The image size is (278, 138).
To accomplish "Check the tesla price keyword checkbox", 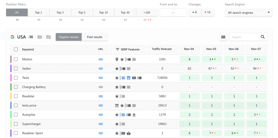I will [16, 106].
